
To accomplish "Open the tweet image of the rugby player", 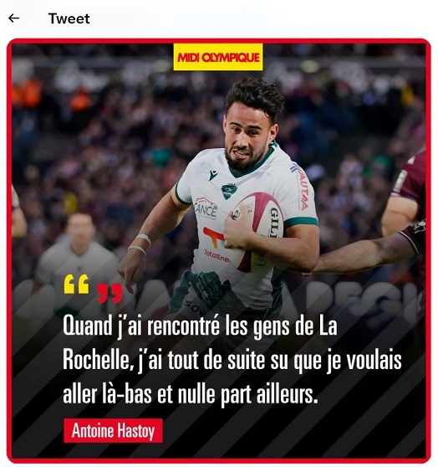I will [x=219, y=250].
